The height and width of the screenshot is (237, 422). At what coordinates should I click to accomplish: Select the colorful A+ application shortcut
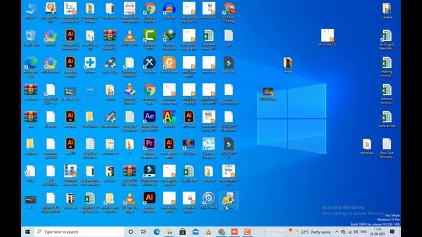coord(169,119)
